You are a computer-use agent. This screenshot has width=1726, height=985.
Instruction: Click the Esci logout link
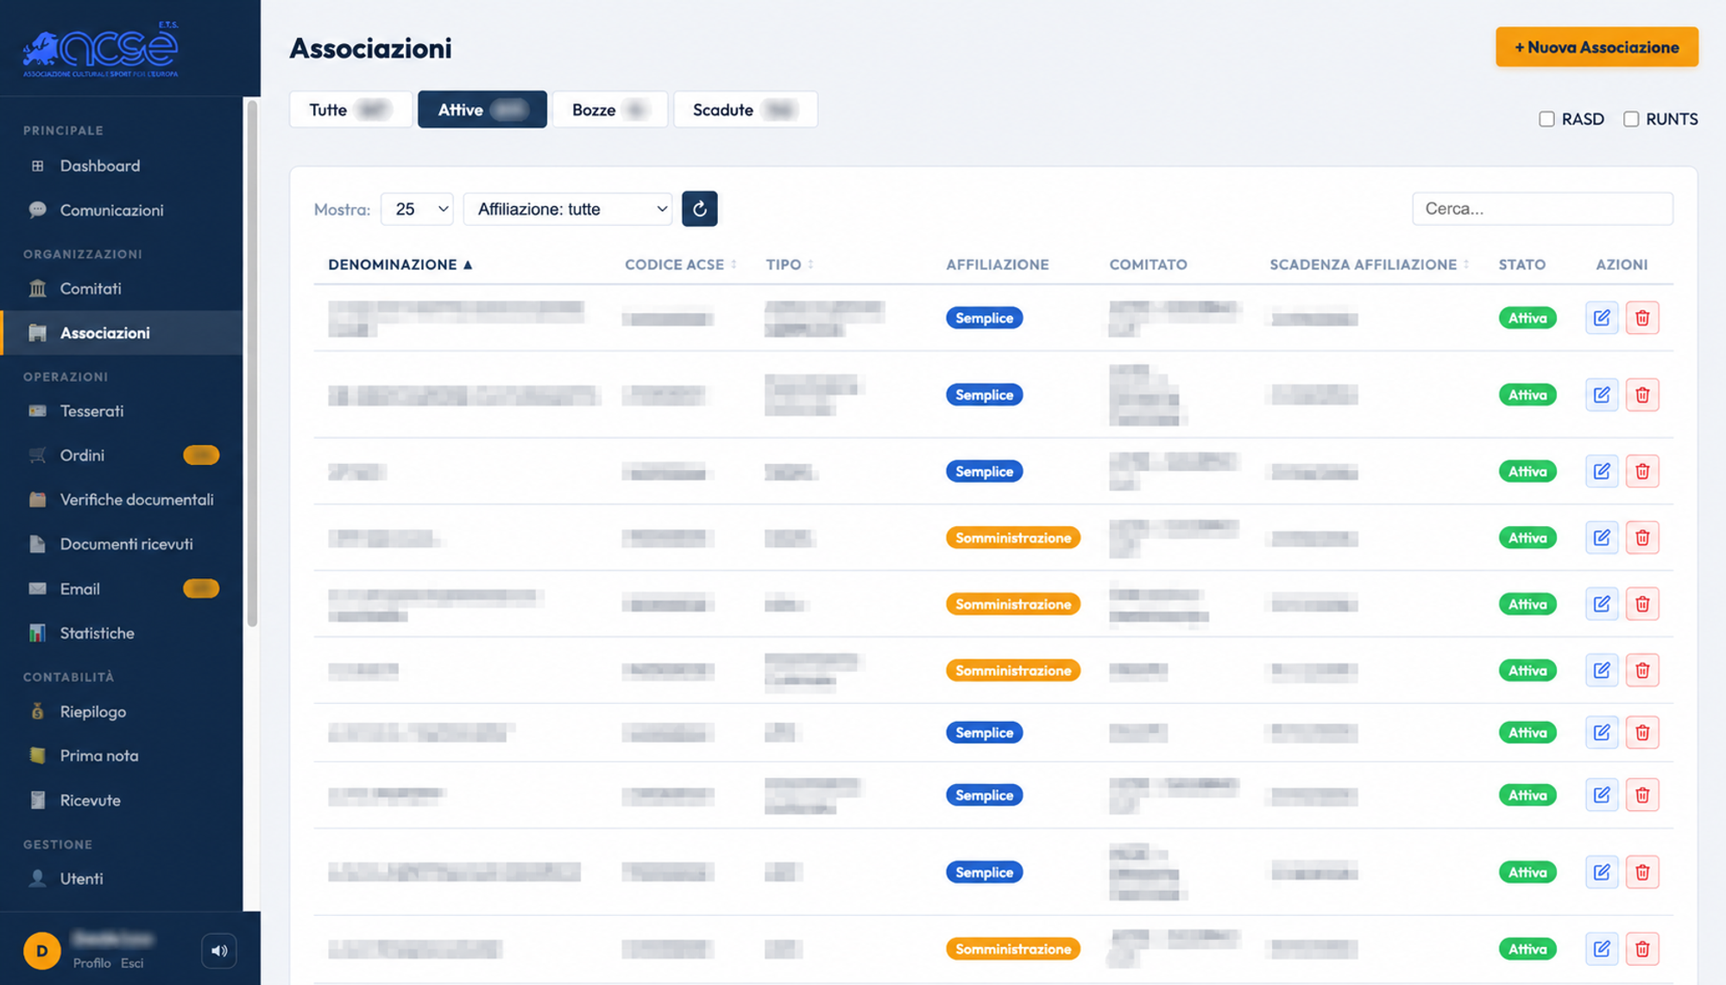pos(132,963)
